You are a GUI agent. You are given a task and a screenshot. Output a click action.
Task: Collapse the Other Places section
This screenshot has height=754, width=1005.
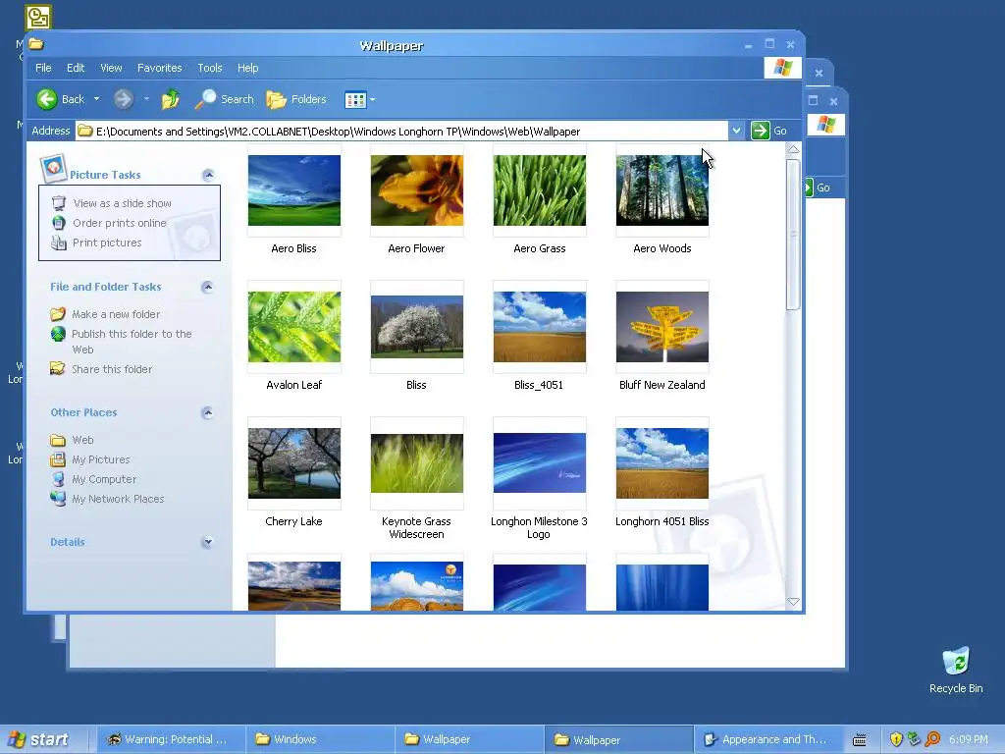[x=207, y=412]
